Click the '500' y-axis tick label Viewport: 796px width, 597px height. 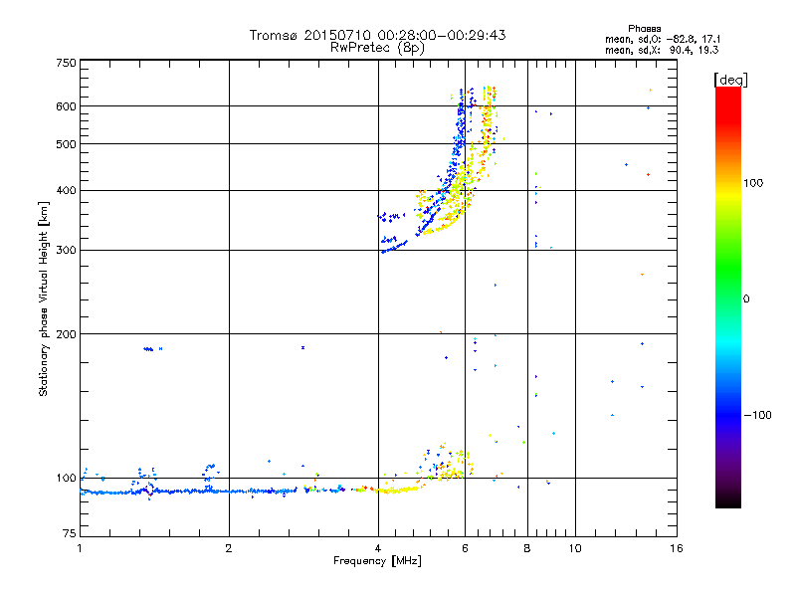pos(66,144)
